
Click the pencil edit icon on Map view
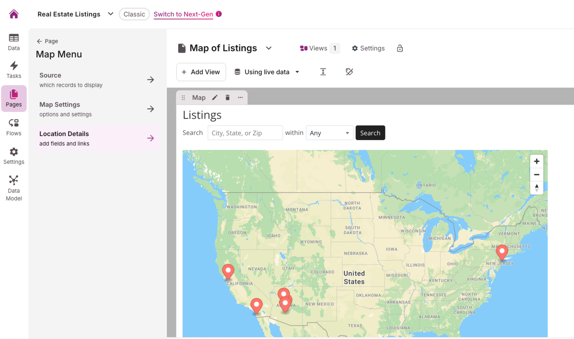tap(215, 98)
